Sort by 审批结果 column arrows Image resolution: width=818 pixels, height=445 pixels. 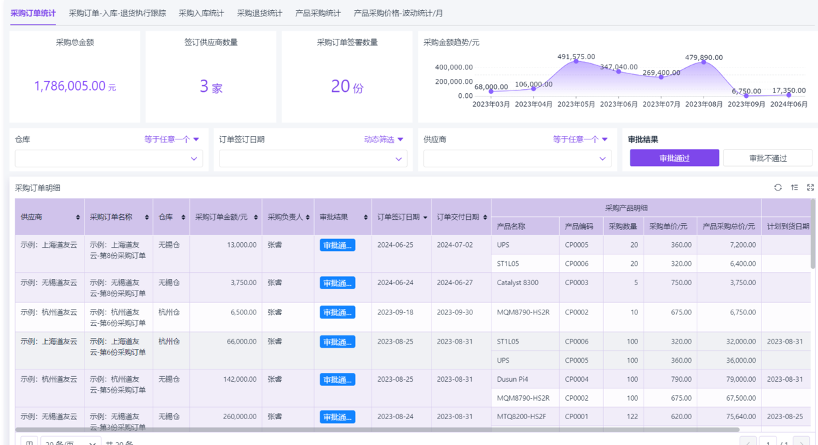click(x=365, y=217)
